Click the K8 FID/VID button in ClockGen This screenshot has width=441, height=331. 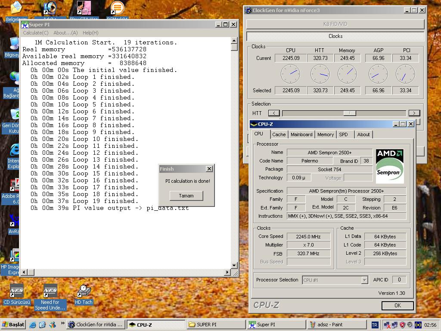pos(335,24)
